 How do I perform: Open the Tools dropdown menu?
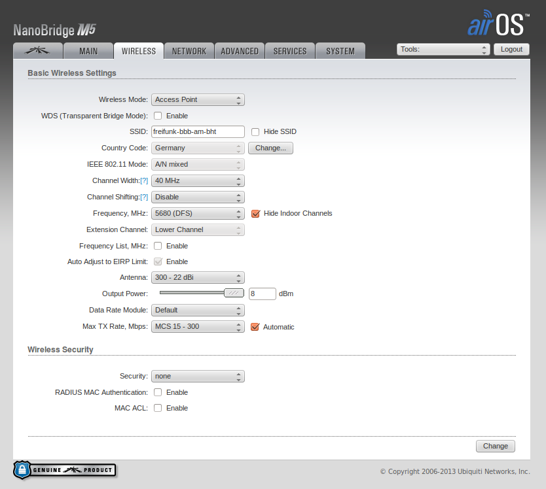click(443, 49)
